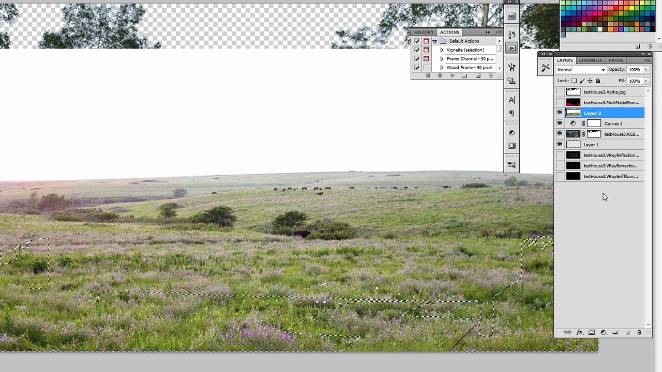Lock position move icon
Viewport: 662px width, 372px height.
tap(590, 81)
